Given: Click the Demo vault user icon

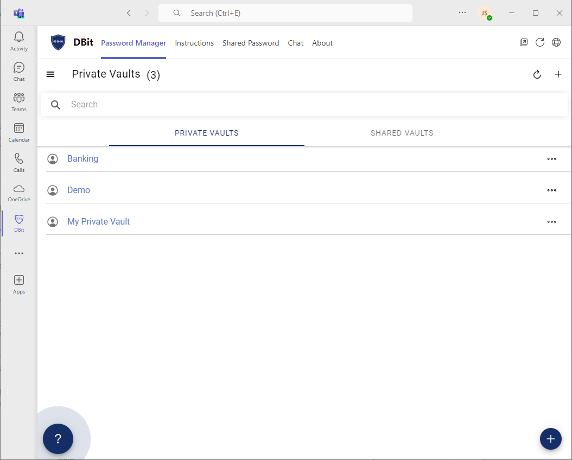Looking at the screenshot, I should pyautogui.click(x=53, y=190).
